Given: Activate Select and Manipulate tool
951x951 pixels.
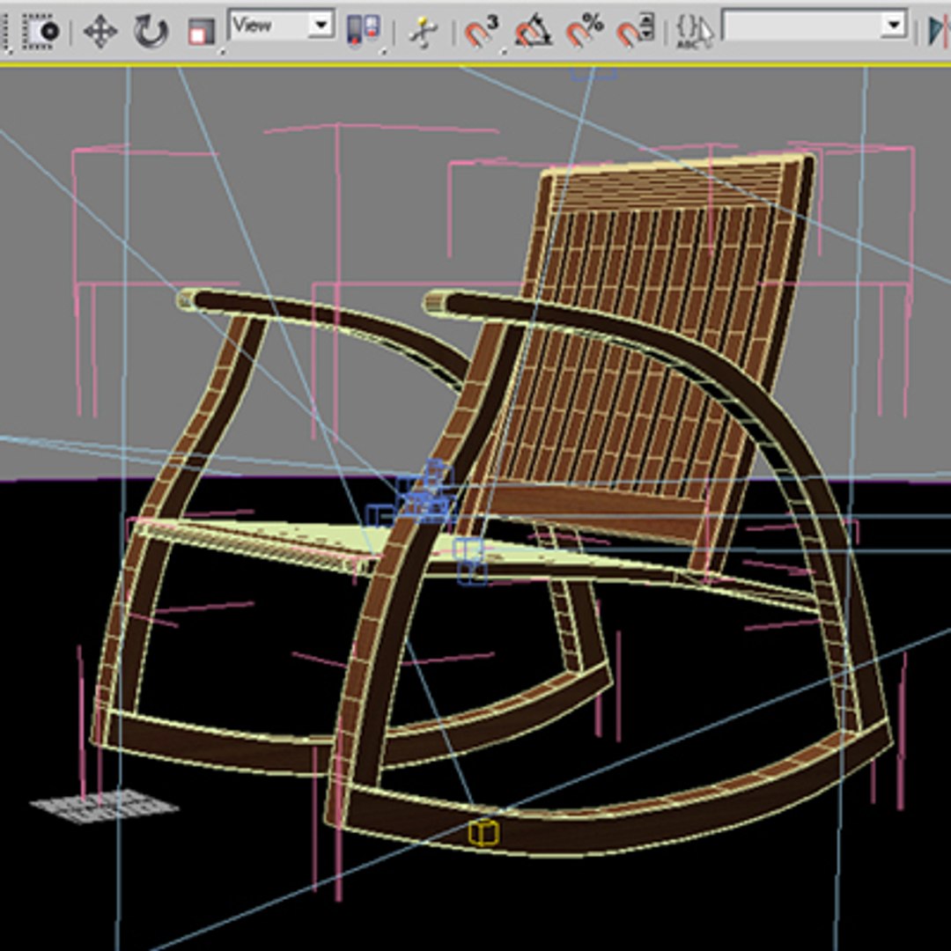Looking at the screenshot, I should pyautogui.click(x=423, y=31).
